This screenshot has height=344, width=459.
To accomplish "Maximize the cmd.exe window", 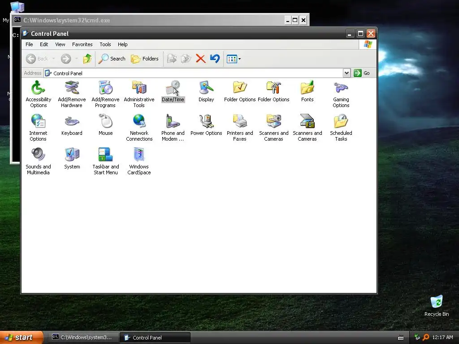I will tap(295, 20).
